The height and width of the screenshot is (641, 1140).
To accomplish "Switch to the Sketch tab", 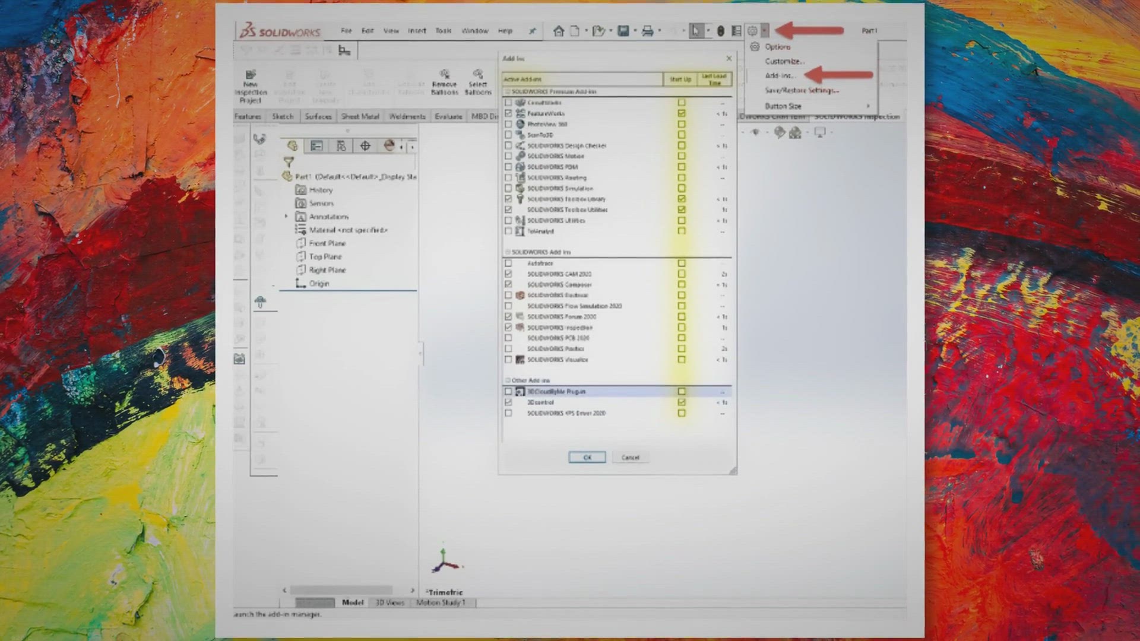I will coord(283,117).
